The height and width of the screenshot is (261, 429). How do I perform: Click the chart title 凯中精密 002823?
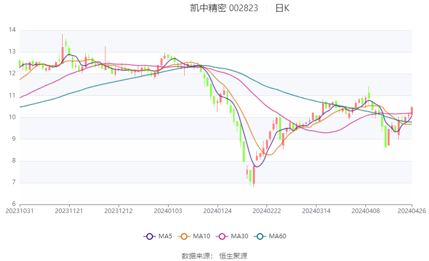224,8
